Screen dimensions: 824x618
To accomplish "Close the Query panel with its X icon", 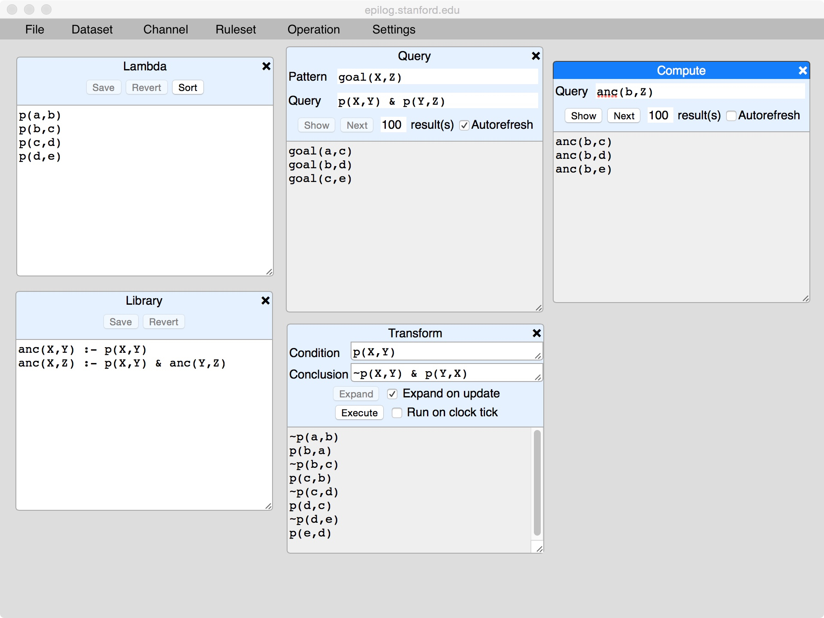I will click(x=536, y=56).
